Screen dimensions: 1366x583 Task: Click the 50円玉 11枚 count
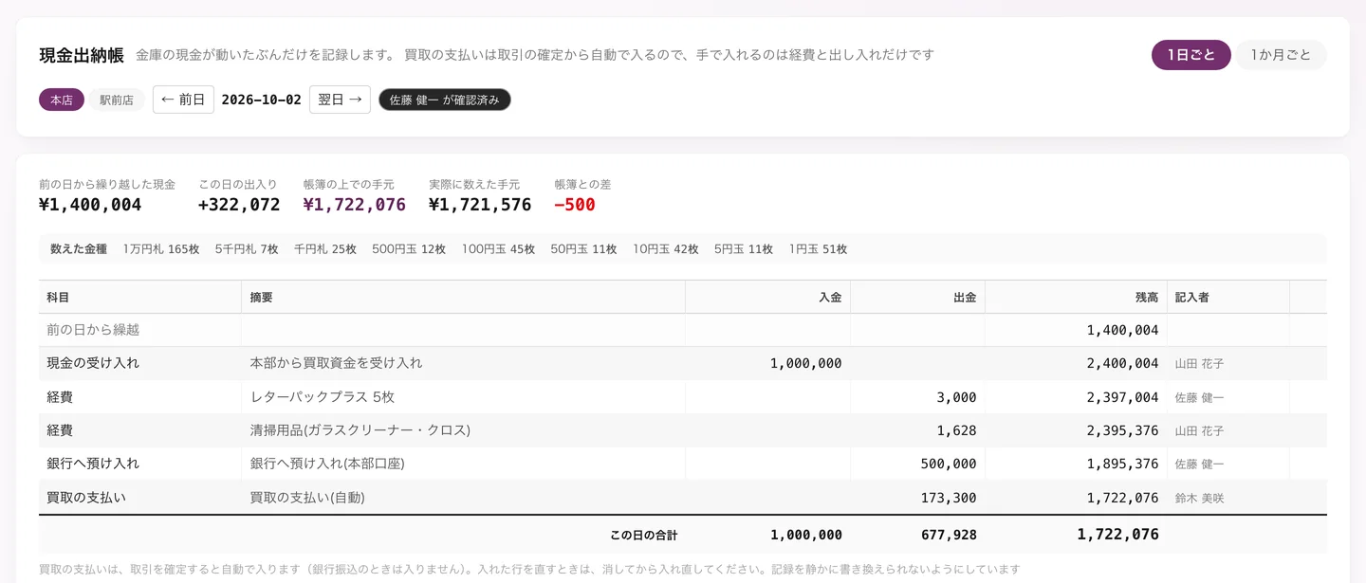coord(583,249)
